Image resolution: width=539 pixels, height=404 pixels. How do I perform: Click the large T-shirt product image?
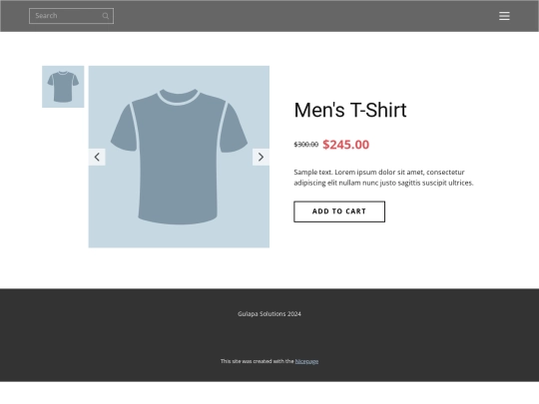pyautogui.click(x=179, y=157)
